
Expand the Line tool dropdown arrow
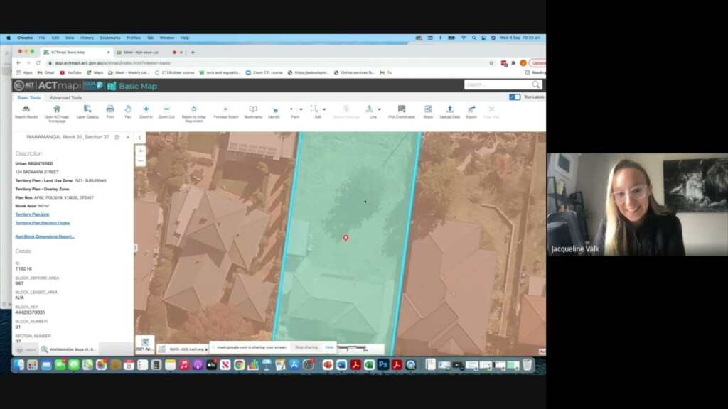380,109
